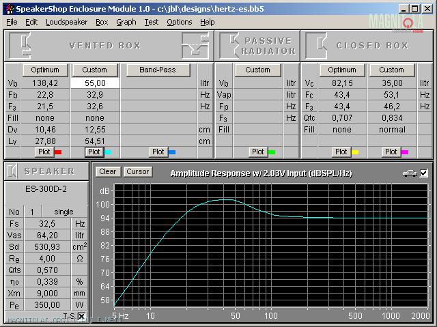Click the closed box speaker icon

click(316, 46)
